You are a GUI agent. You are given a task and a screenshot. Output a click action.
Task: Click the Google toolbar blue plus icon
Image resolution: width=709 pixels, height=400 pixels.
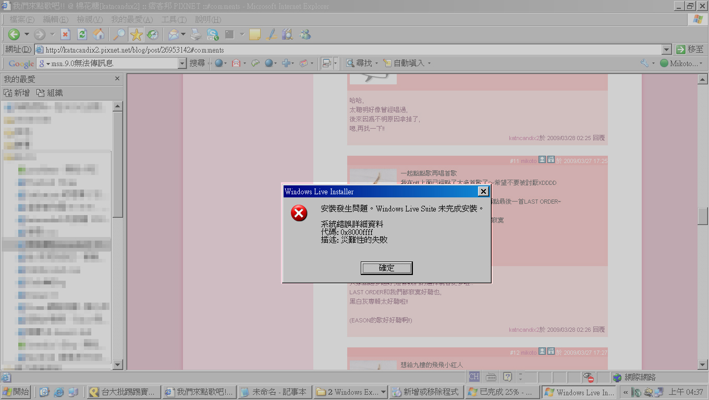click(x=286, y=63)
